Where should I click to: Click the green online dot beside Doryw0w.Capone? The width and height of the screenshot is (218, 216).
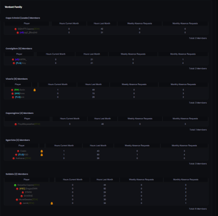(15, 185)
